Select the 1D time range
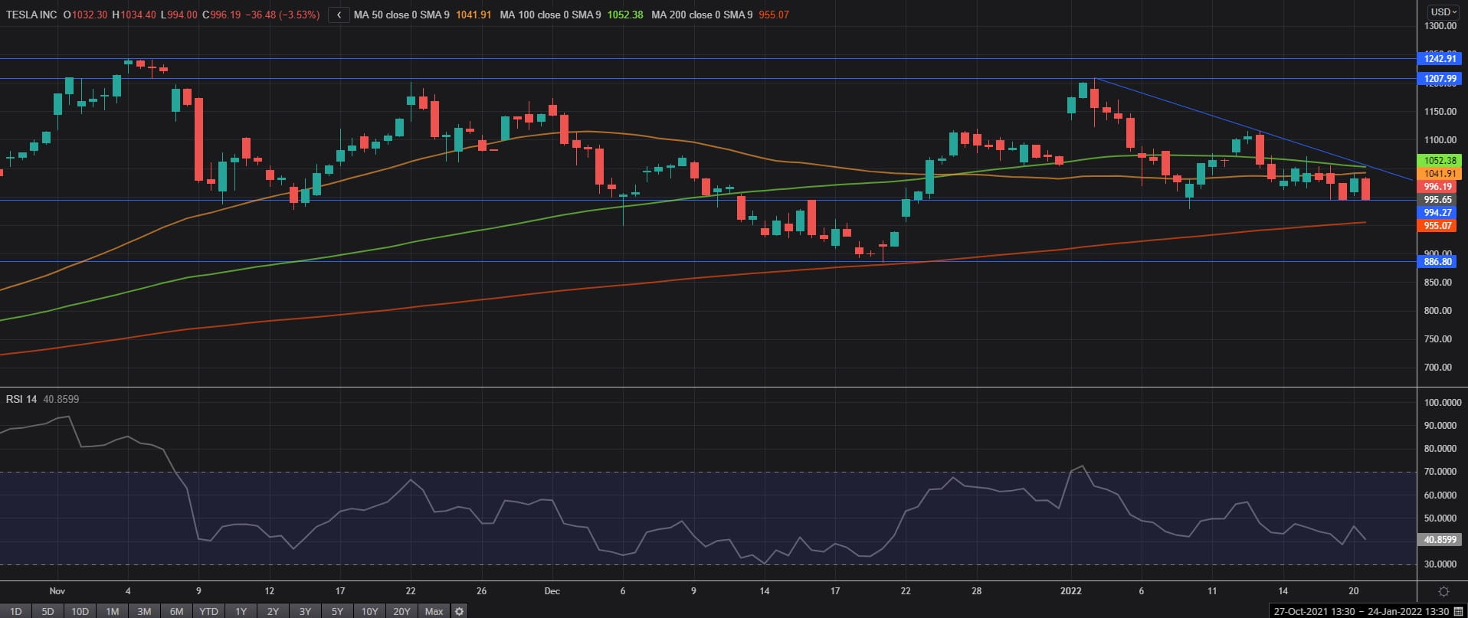 point(15,611)
